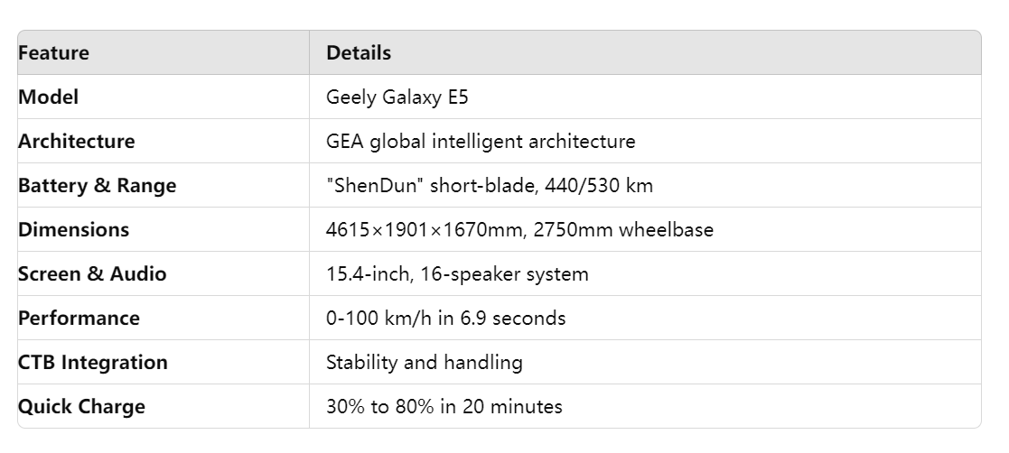Select the Architecture row label
1009x453 pixels.
pyautogui.click(x=76, y=142)
